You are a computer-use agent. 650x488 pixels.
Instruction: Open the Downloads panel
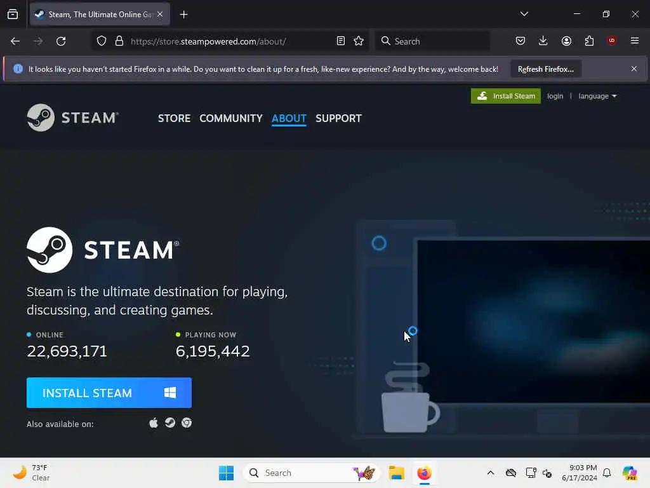coord(543,41)
